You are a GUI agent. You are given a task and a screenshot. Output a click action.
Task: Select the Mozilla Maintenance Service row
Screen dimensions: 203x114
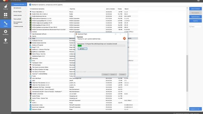[x=83, y=16]
